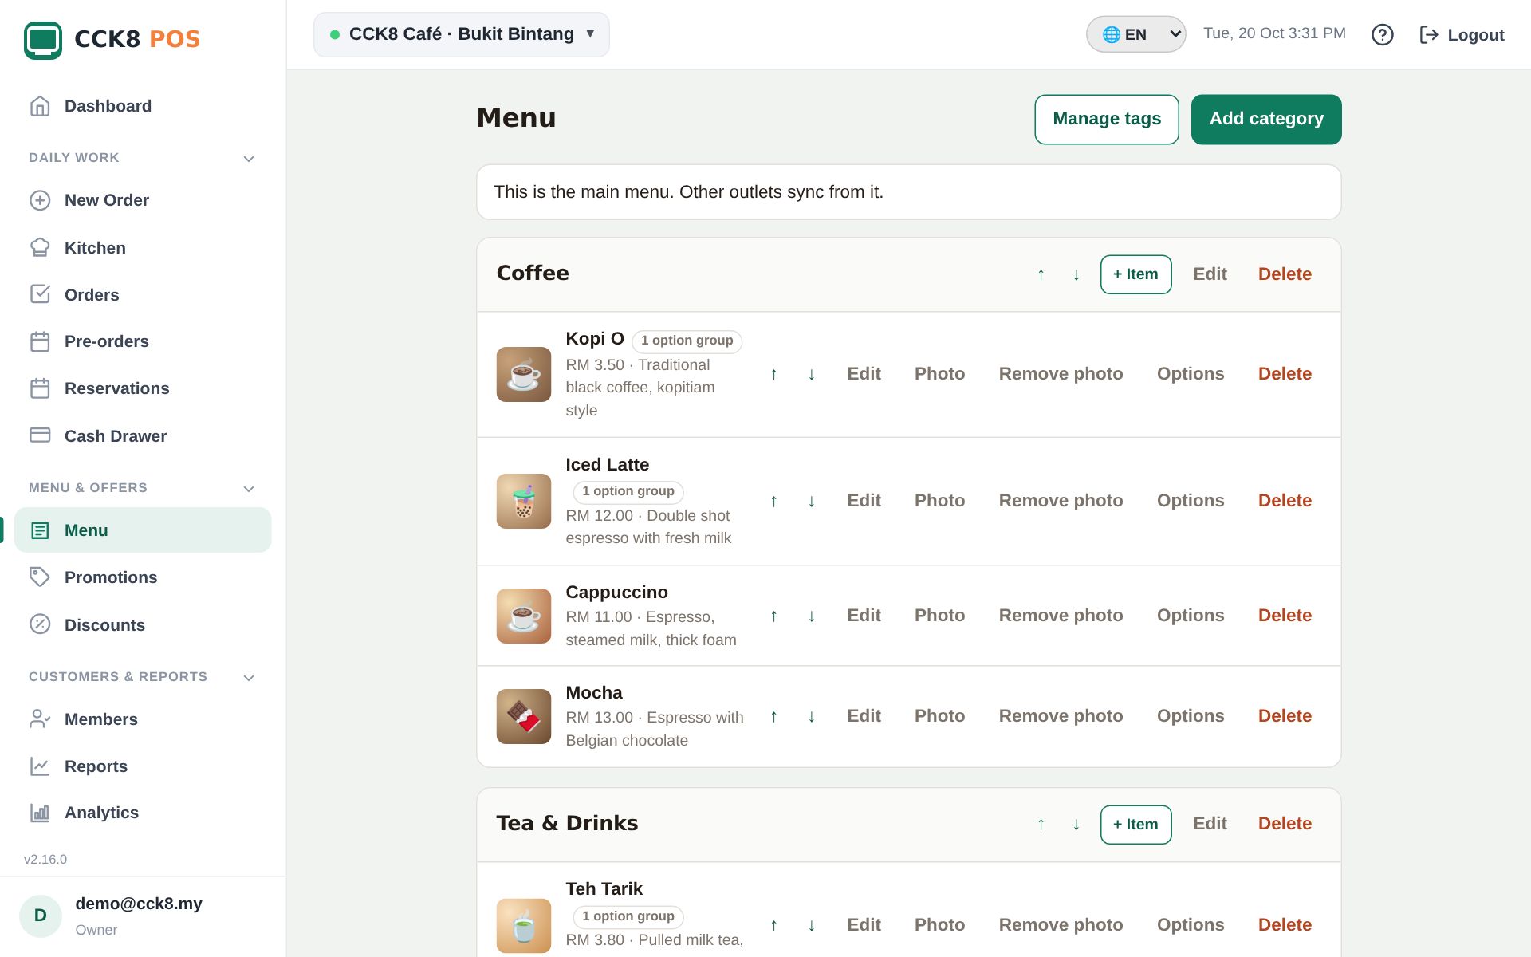Viewport: 1531px width, 957px height.
Task: Go to Dashboard in sidebar
Action: [x=143, y=106]
